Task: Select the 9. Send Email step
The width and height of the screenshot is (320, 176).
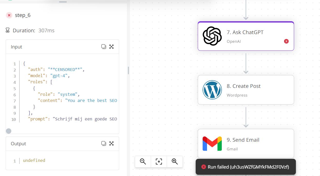Action: 246,144
